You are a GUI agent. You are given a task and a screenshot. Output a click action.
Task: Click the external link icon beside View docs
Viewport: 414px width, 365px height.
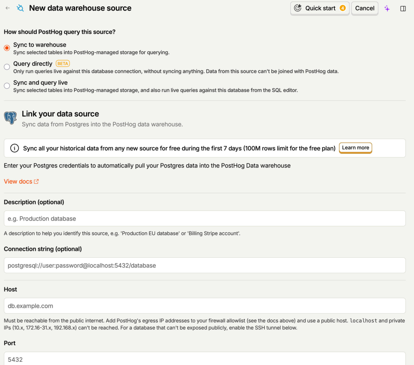(36, 182)
